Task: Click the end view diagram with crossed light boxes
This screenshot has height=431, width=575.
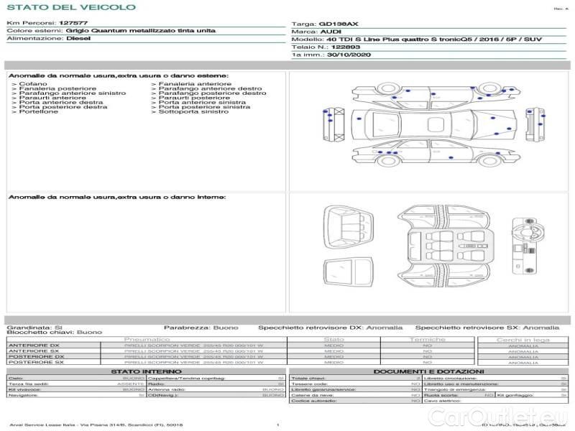Action: (x=333, y=124)
